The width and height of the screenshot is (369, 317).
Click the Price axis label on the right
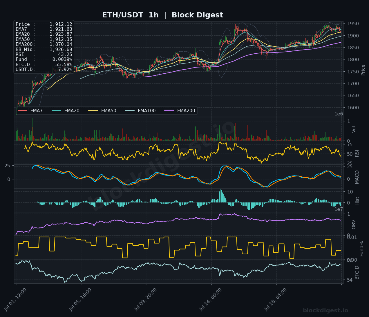tap(363, 70)
